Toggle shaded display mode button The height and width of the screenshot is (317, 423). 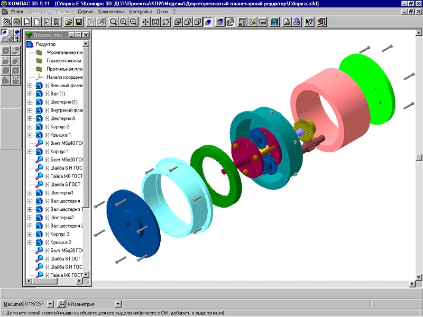tap(208, 22)
